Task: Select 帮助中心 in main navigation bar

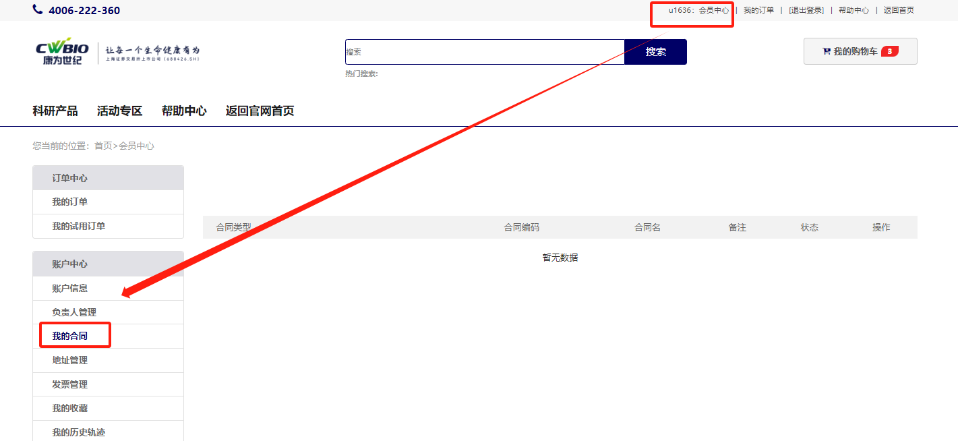Action: (x=184, y=111)
